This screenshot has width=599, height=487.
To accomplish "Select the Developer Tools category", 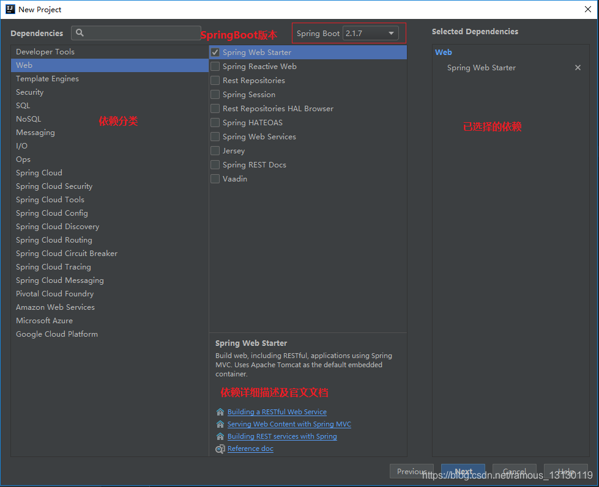I will point(110,52).
